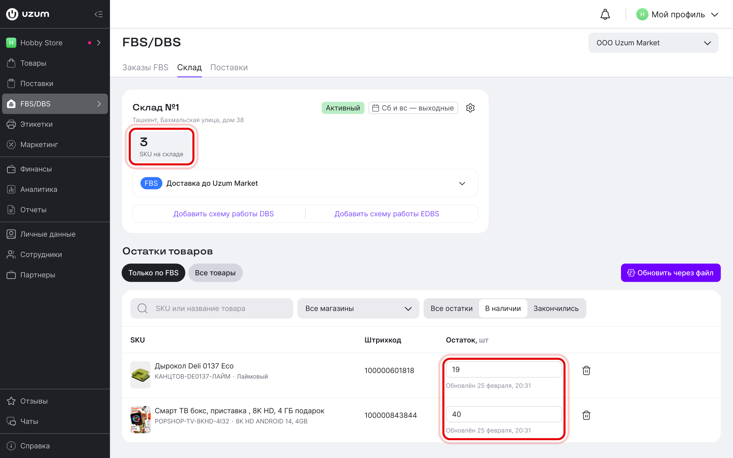
Task: Delete the Дырокол Deli 0137 Eco row
Action: click(586, 371)
